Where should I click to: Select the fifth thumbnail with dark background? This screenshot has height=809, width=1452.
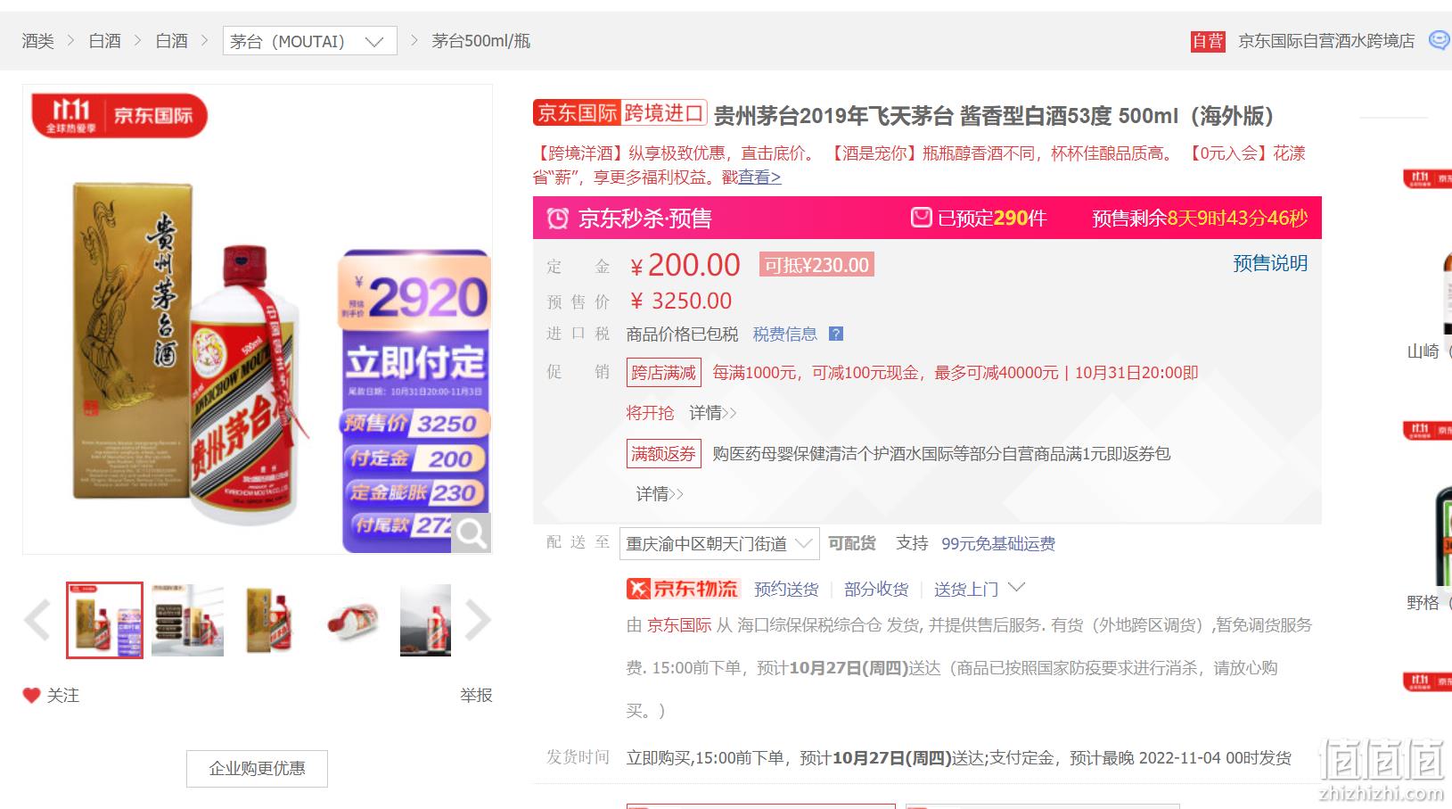(426, 620)
